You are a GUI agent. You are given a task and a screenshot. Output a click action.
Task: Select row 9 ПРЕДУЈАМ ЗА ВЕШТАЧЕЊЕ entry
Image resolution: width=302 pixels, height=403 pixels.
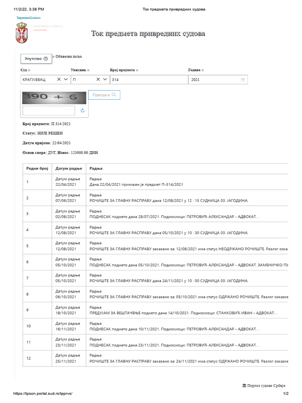coord(183,313)
